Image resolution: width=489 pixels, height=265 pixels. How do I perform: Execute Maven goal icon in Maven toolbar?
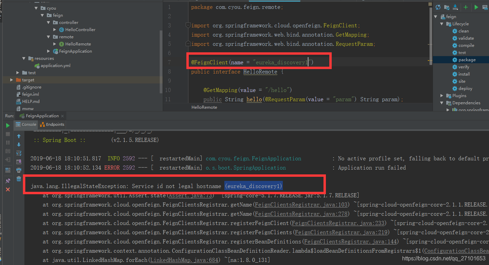pos(486,7)
